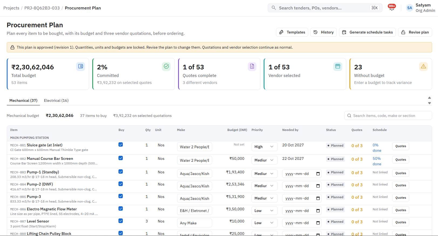The width and height of the screenshot is (438, 236).
Task: Open Priority dropdown for Sluice gate row
Action: click(x=264, y=147)
